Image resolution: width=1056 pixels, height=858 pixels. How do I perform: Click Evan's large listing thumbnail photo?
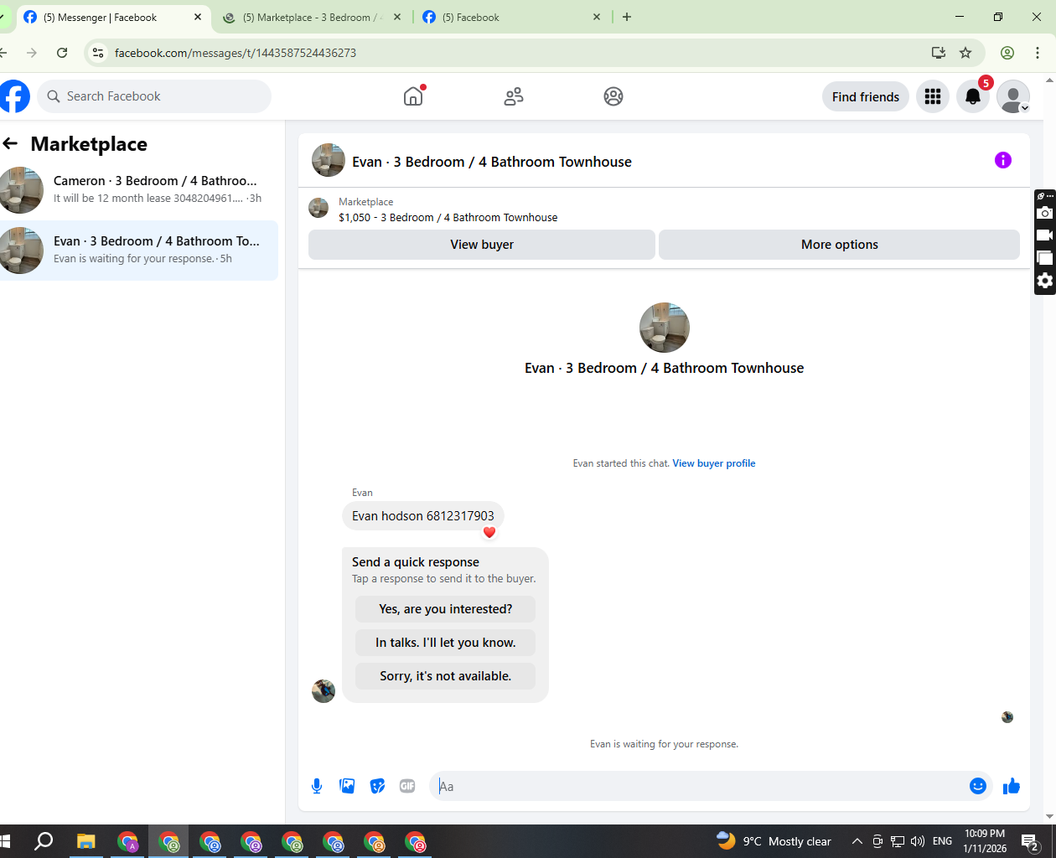coord(664,328)
